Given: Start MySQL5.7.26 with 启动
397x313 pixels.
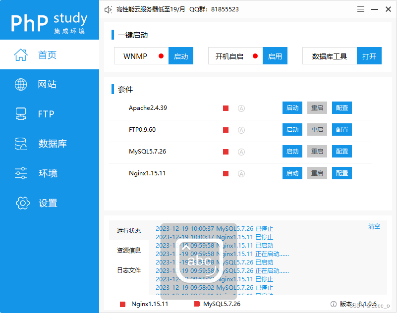Looking at the screenshot, I should point(292,152).
